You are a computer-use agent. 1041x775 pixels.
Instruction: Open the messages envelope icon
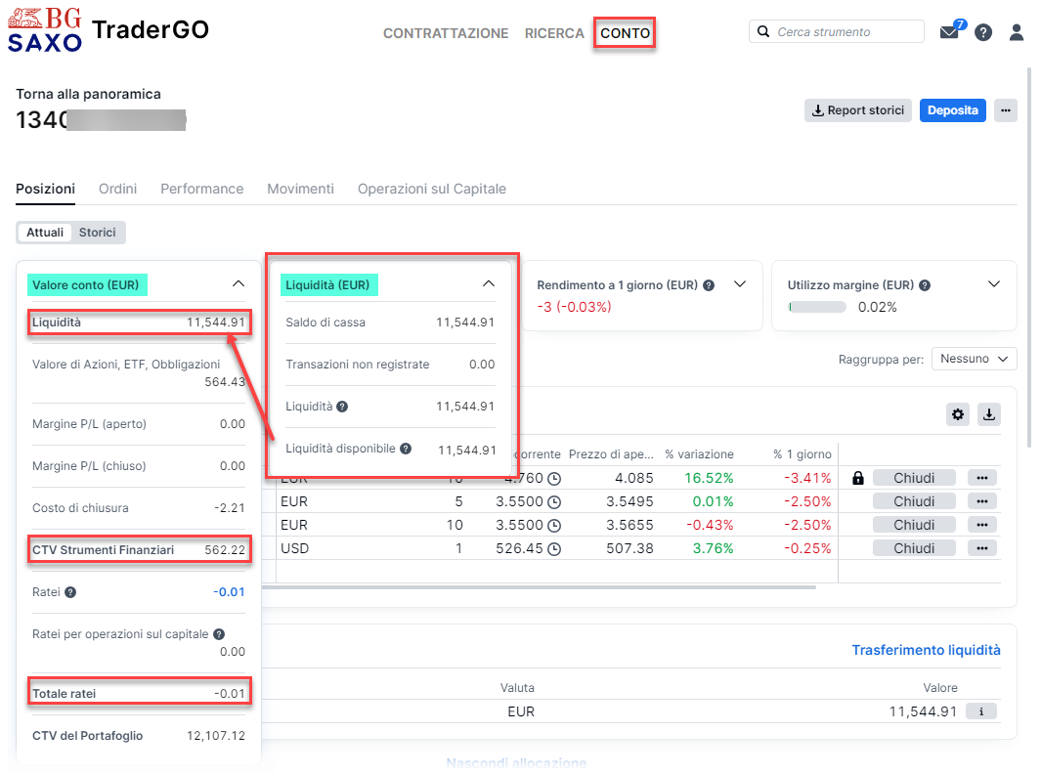click(x=949, y=32)
